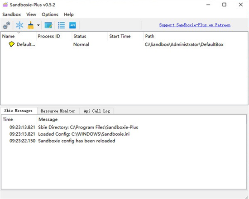Switch to the Api Call Log tab

pos(97,111)
